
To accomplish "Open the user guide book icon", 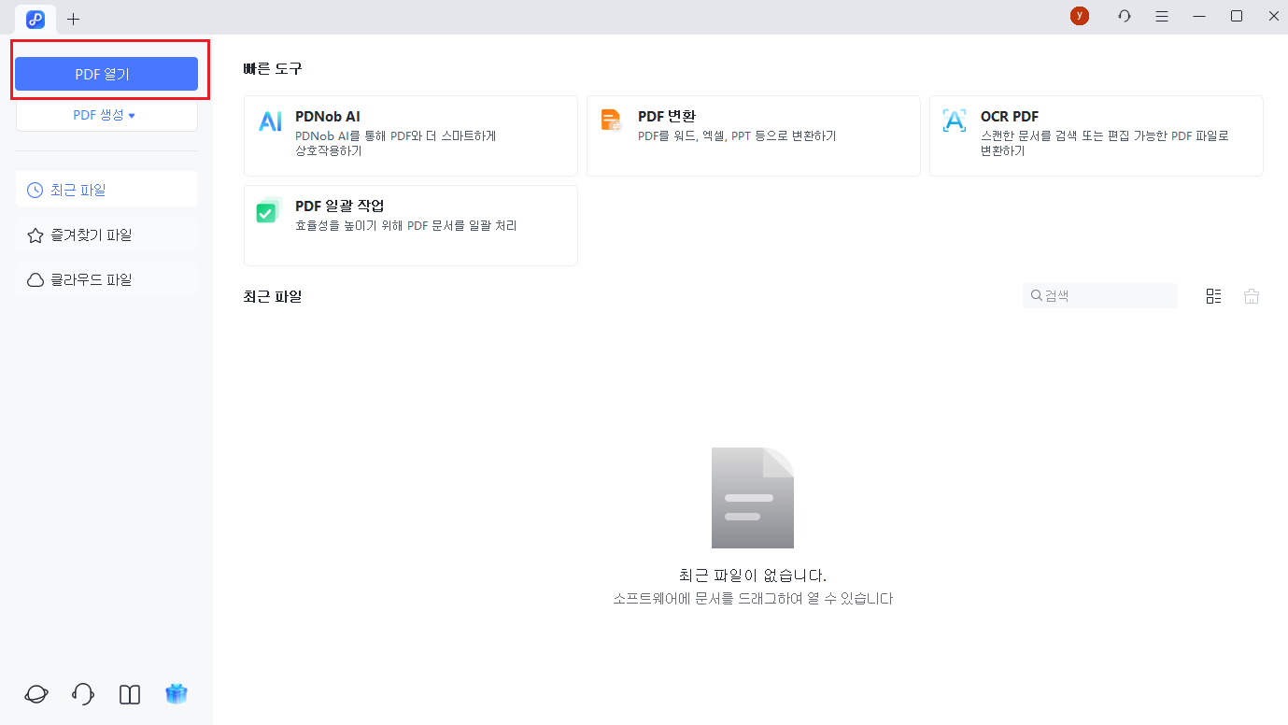I will tap(130, 694).
